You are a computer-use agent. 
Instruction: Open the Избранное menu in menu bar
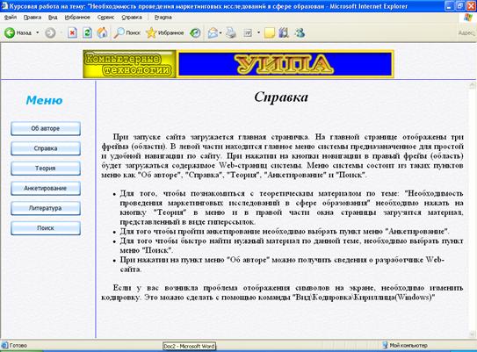pyautogui.click(x=77, y=18)
